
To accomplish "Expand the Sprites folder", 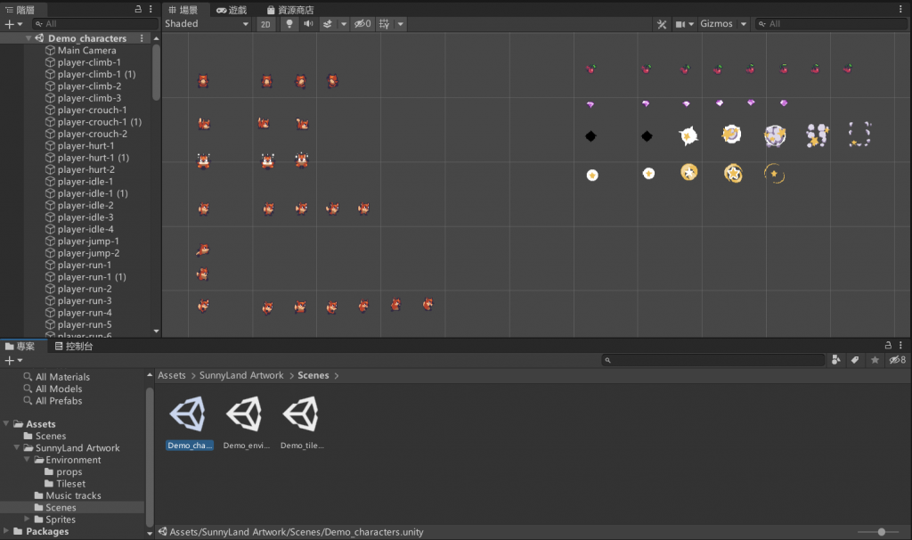I will tap(27, 519).
